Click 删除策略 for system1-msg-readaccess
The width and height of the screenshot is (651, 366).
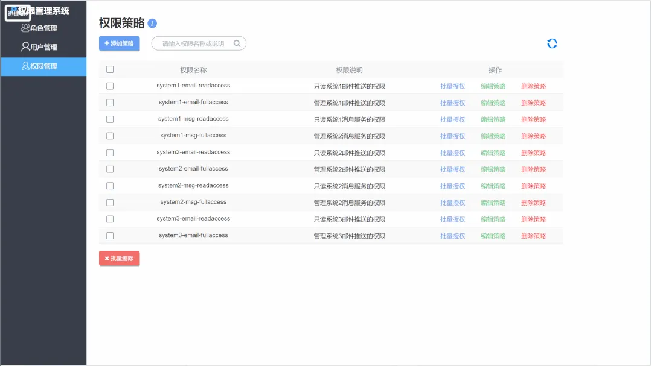click(x=533, y=119)
